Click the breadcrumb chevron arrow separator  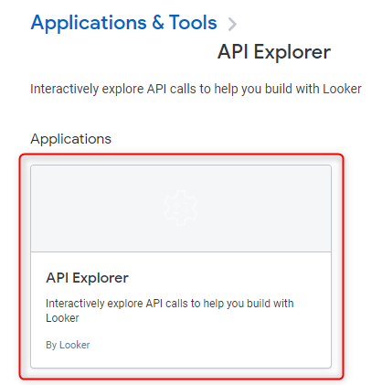[x=232, y=25]
